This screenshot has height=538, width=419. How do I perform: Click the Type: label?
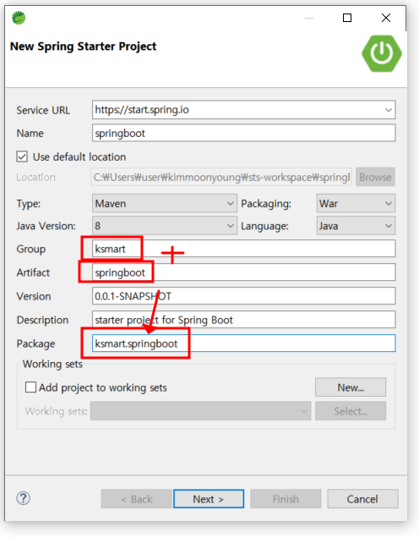point(29,204)
